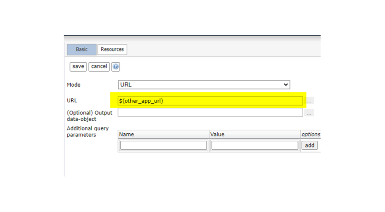Click the Output data-object input field

click(210, 113)
